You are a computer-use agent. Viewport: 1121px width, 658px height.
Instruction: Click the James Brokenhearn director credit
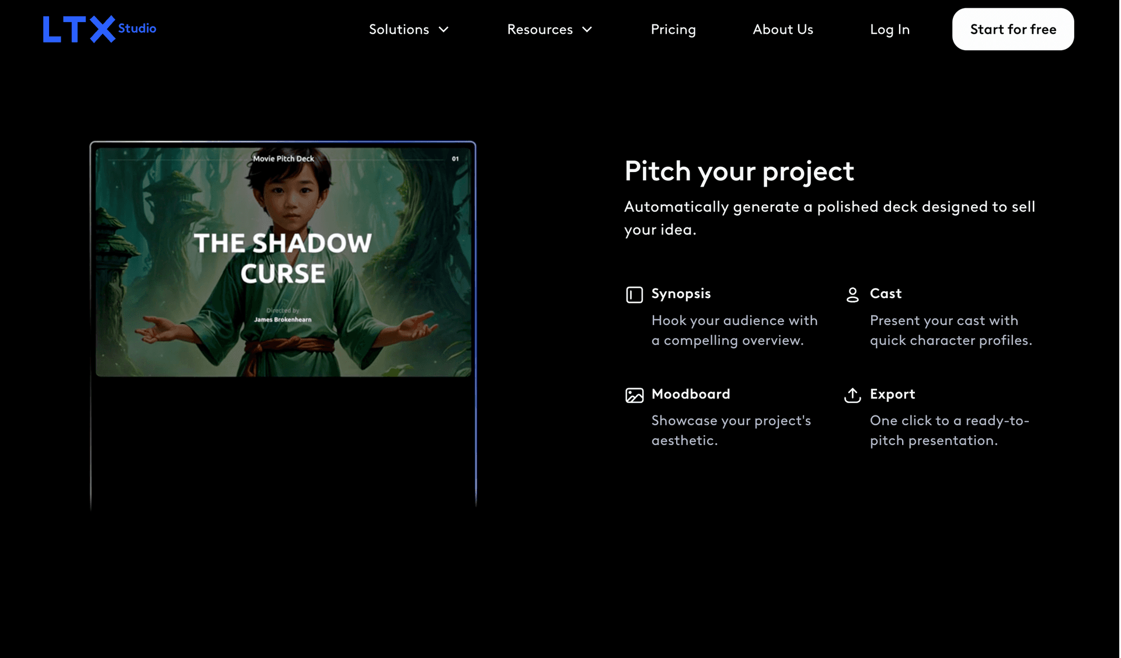(x=283, y=320)
